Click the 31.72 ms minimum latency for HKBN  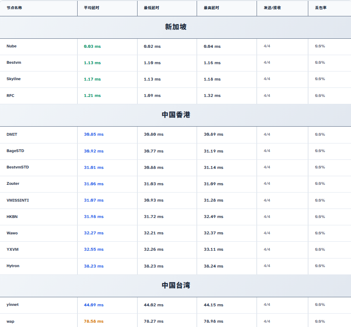pyautogui.click(x=154, y=217)
